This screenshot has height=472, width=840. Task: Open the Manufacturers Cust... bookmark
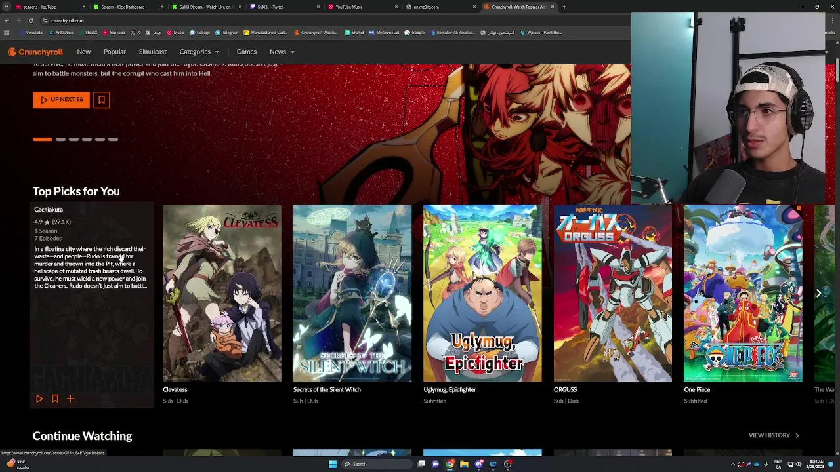pos(266,32)
